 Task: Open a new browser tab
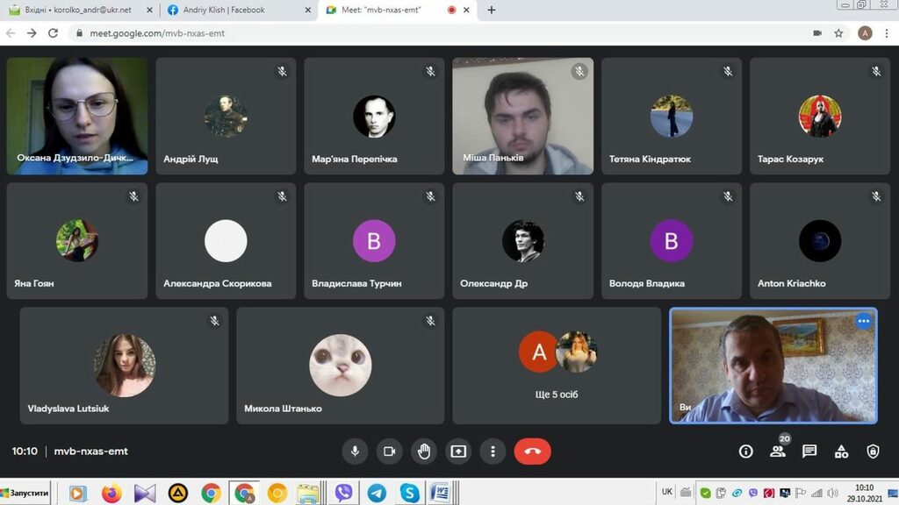coord(492,11)
